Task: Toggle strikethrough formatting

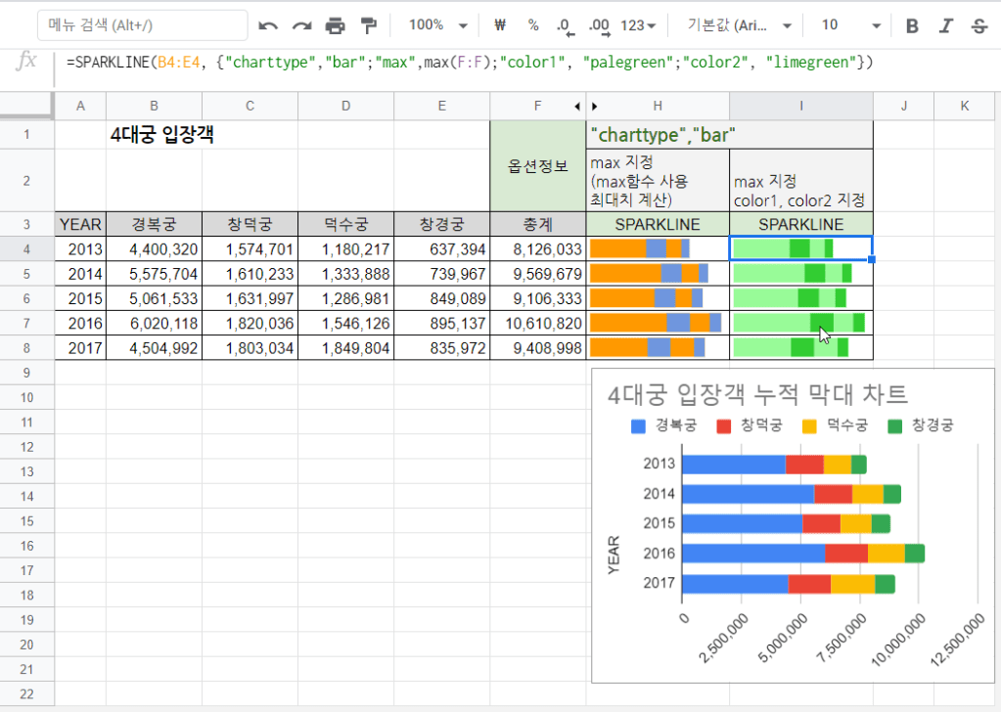Action: point(978,25)
